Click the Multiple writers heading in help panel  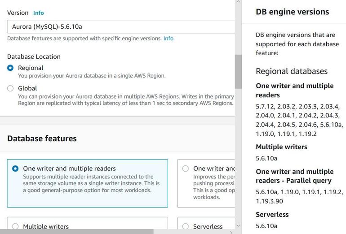tap(281, 147)
